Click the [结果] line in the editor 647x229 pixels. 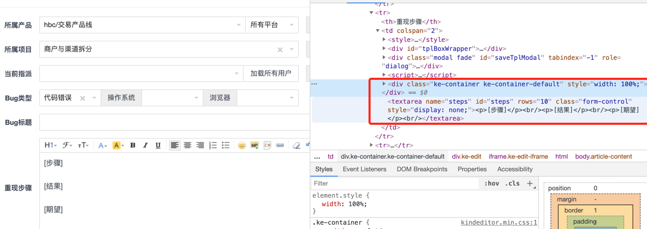53,186
